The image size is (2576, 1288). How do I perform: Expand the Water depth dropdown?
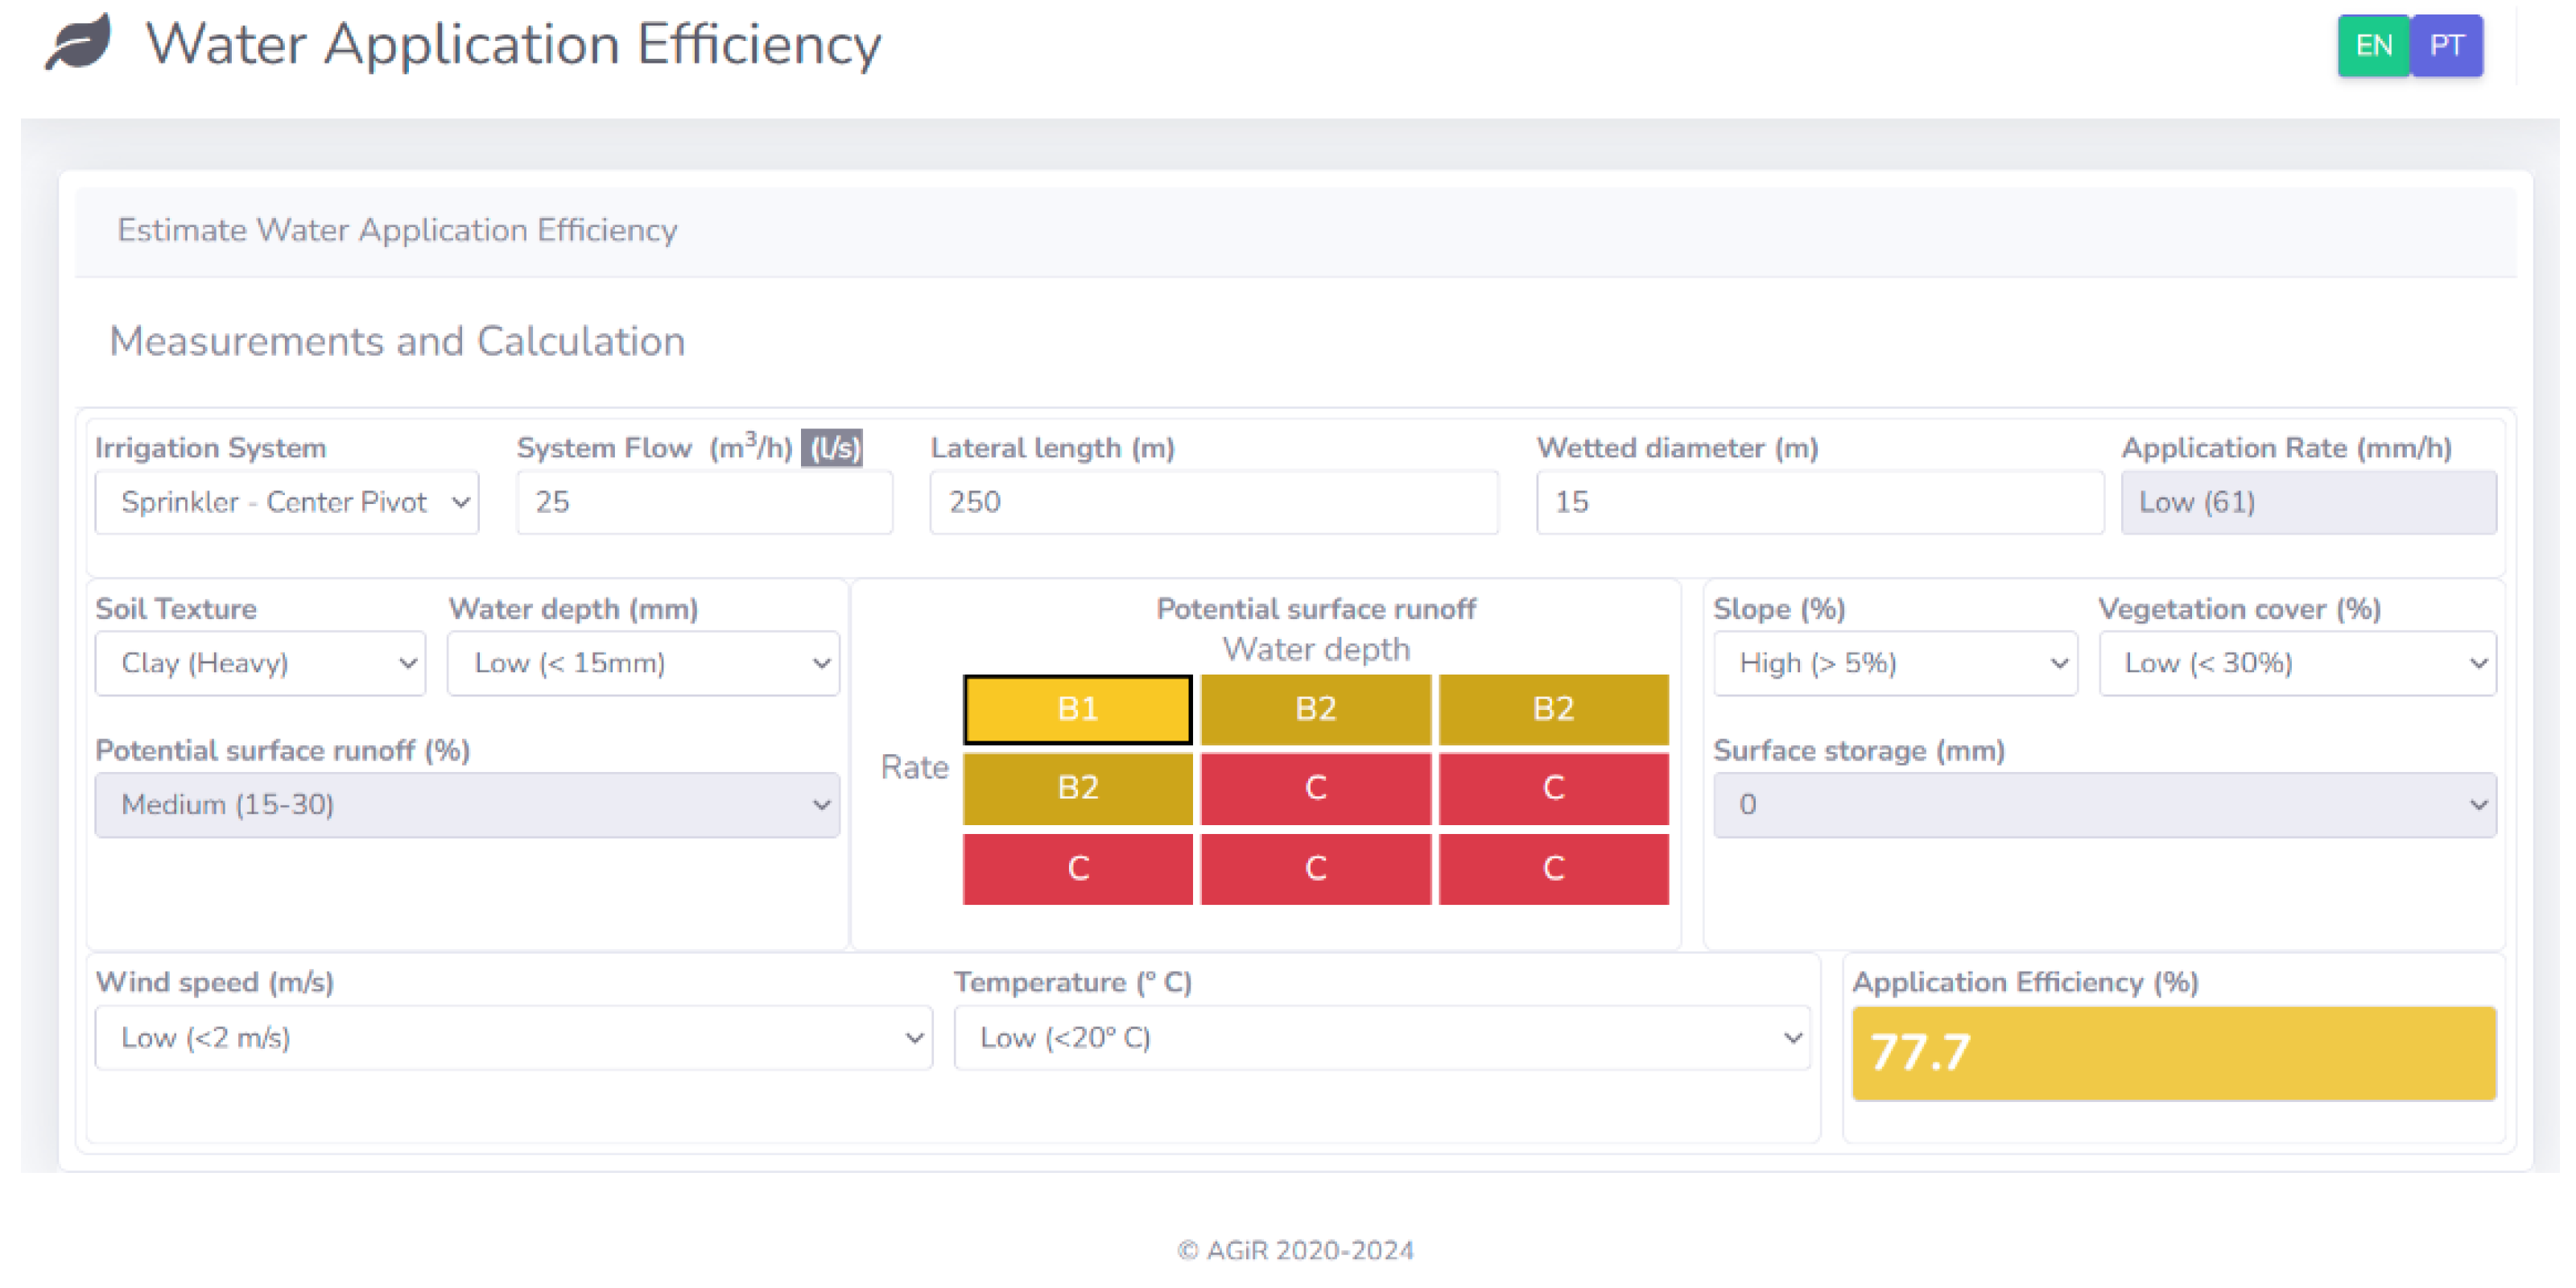[643, 663]
